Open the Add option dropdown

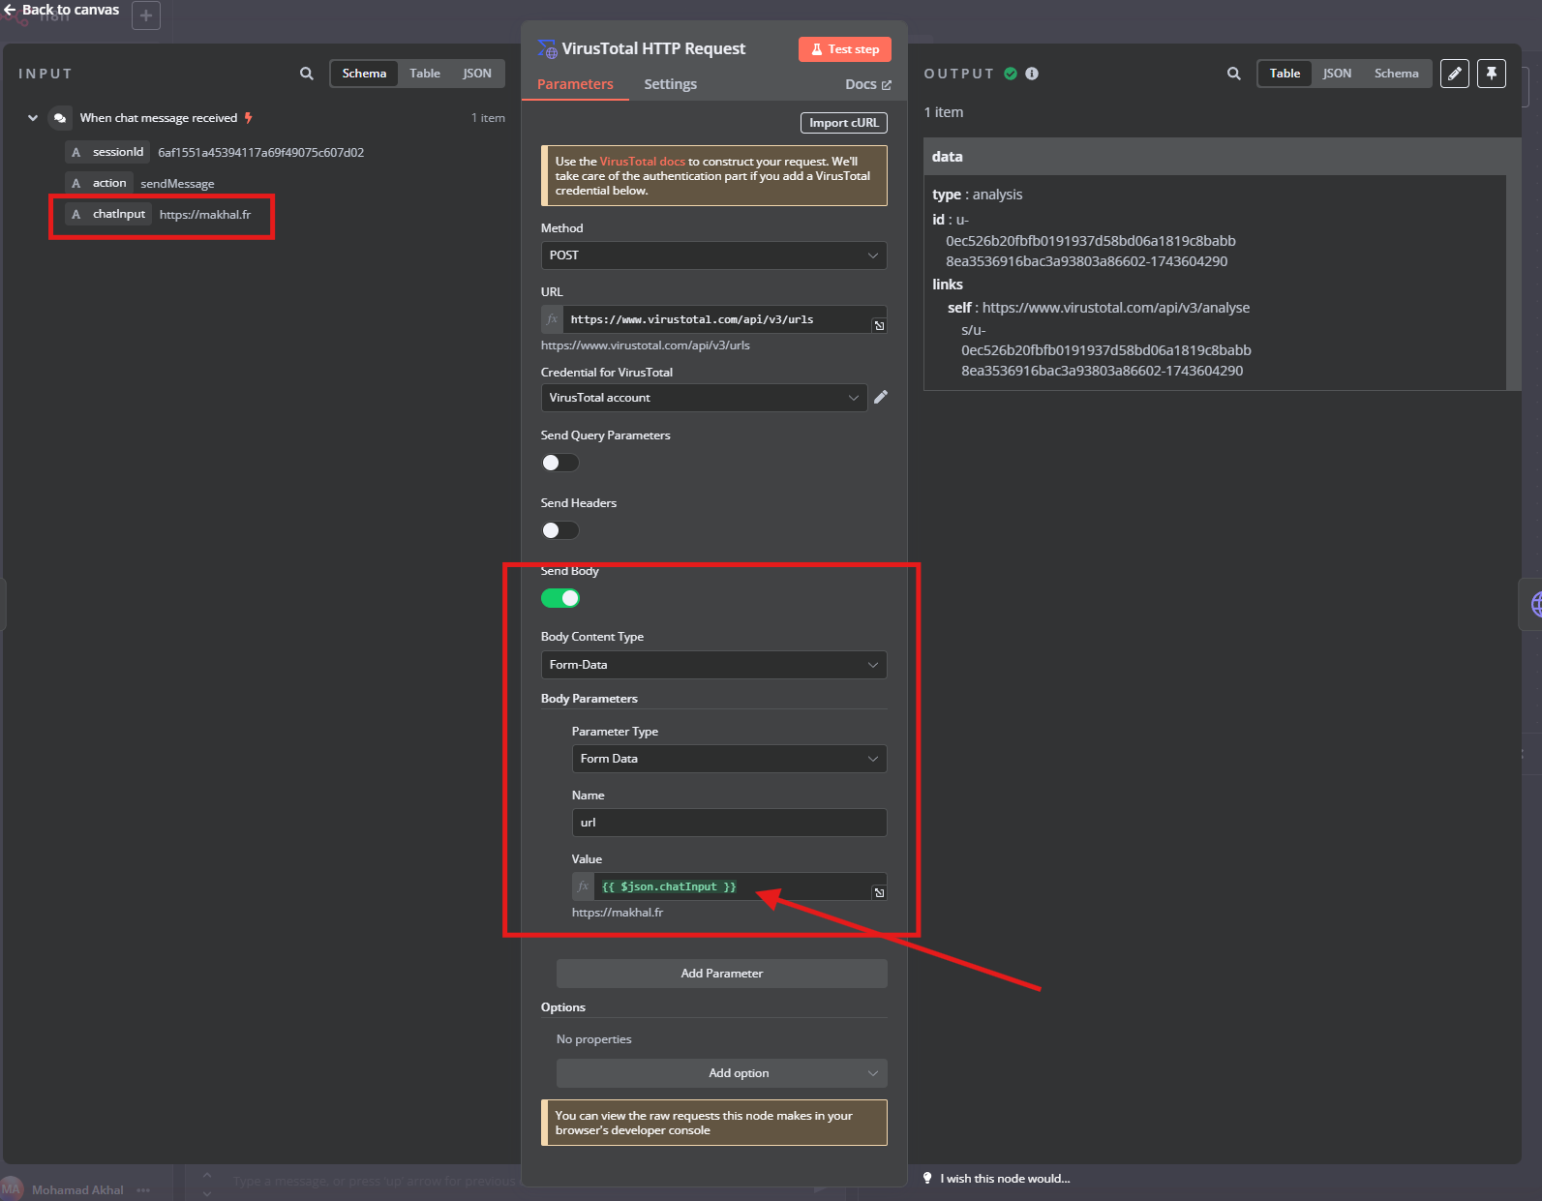click(x=721, y=1073)
